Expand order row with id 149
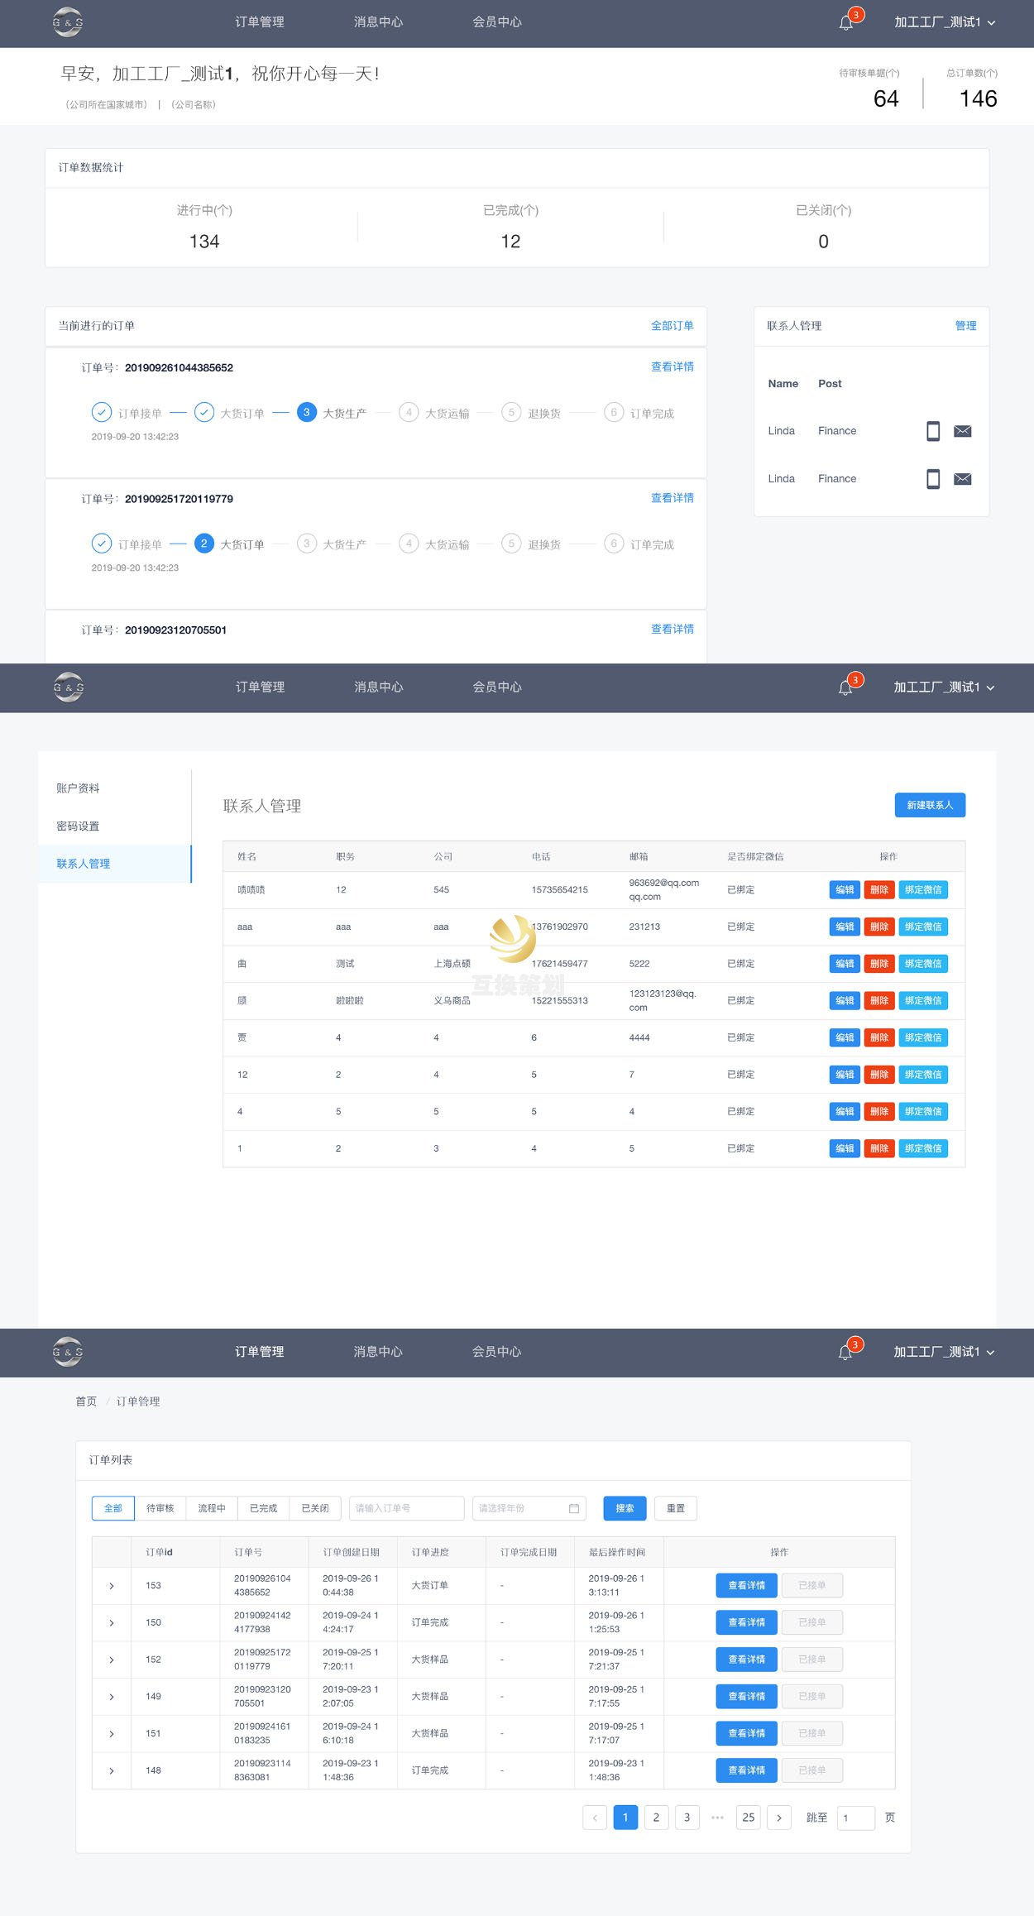This screenshot has height=1916, width=1034. click(x=112, y=1697)
